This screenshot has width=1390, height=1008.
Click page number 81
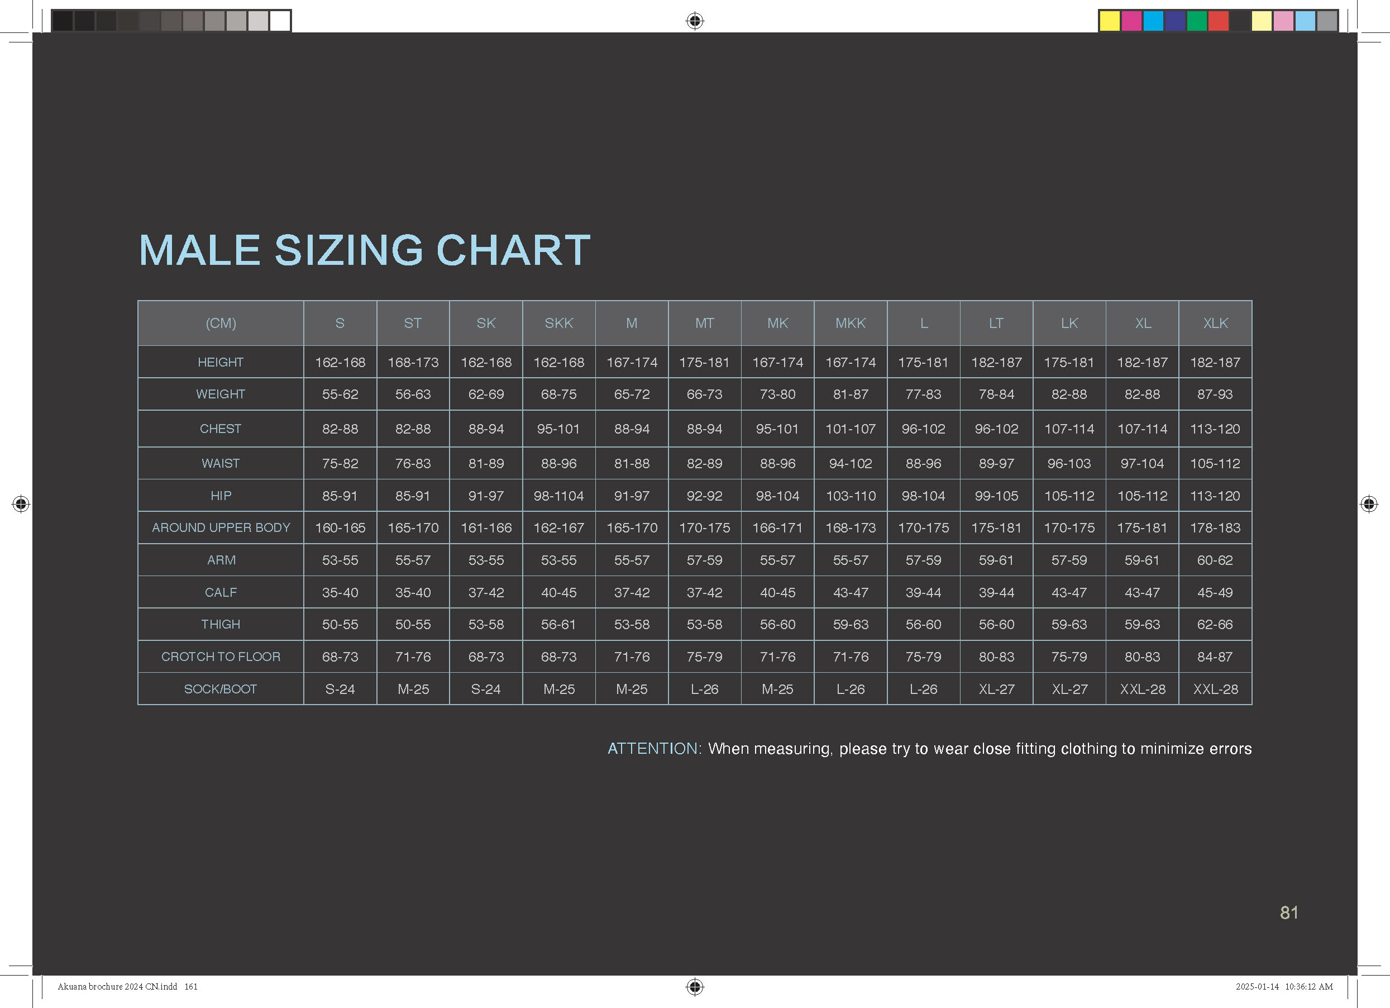1289,912
